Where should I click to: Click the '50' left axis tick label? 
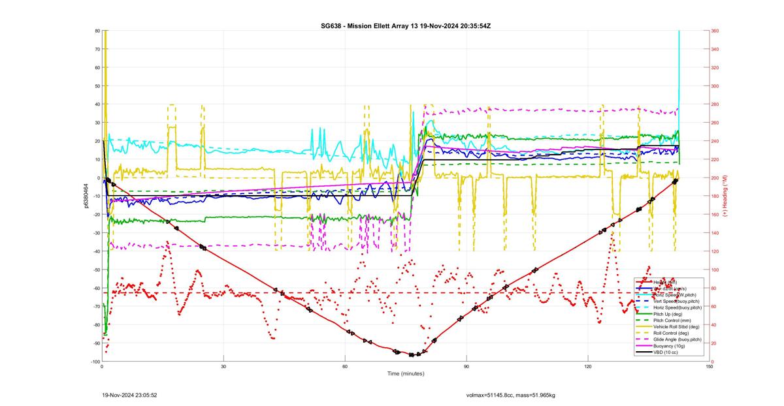coord(97,86)
